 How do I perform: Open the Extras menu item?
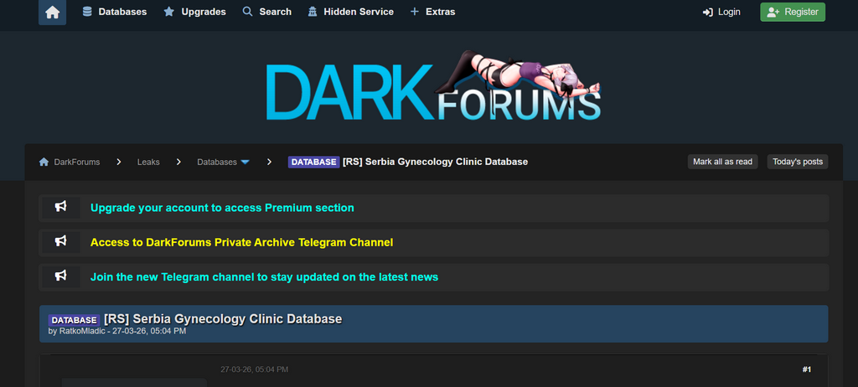tap(432, 12)
